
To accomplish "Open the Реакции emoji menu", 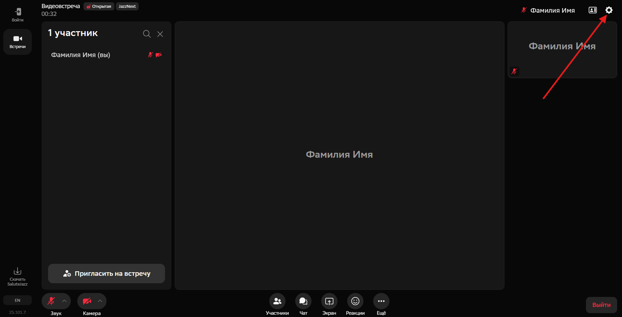I will (x=355, y=301).
